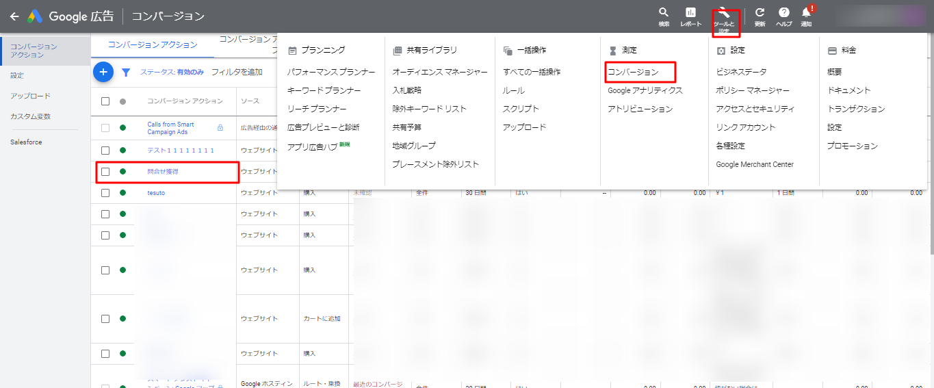Open コンバージョン under 測定
Image resolution: width=934 pixels, height=388 pixels.
(633, 72)
